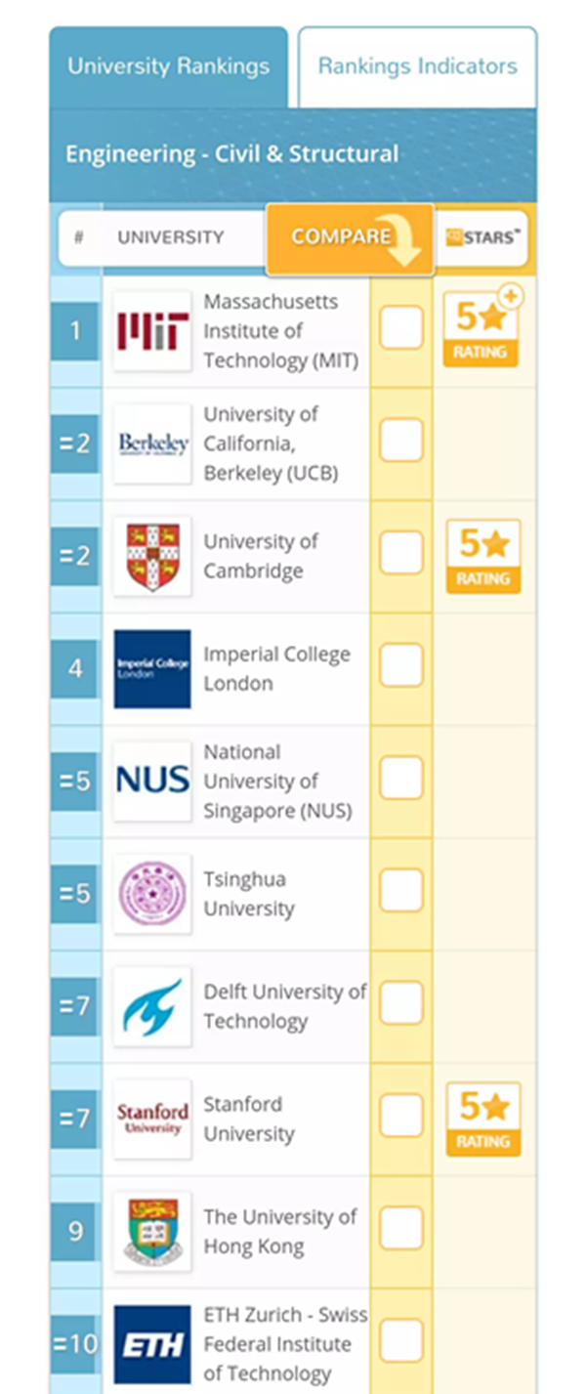This screenshot has height=1394, width=586.
Task: Check the compare box for MIT
Action: tap(400, 327)
